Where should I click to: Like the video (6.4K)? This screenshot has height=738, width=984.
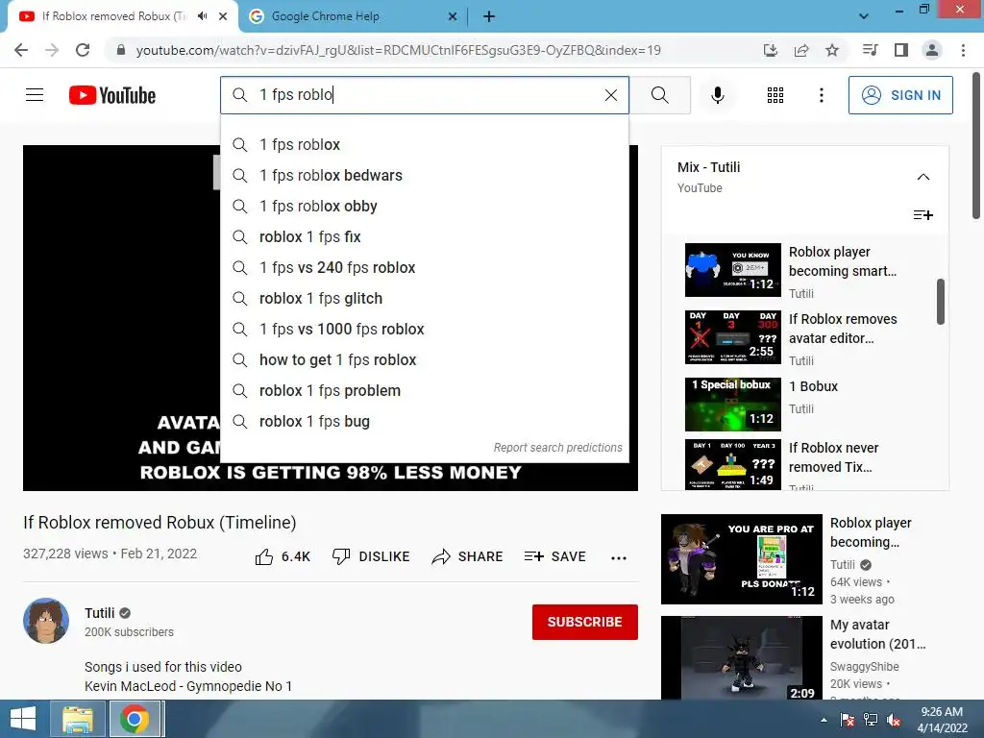(283, 556)
